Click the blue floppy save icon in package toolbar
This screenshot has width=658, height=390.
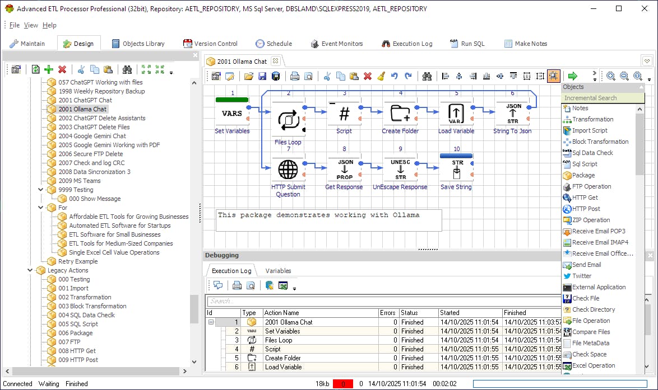[262, 76]
